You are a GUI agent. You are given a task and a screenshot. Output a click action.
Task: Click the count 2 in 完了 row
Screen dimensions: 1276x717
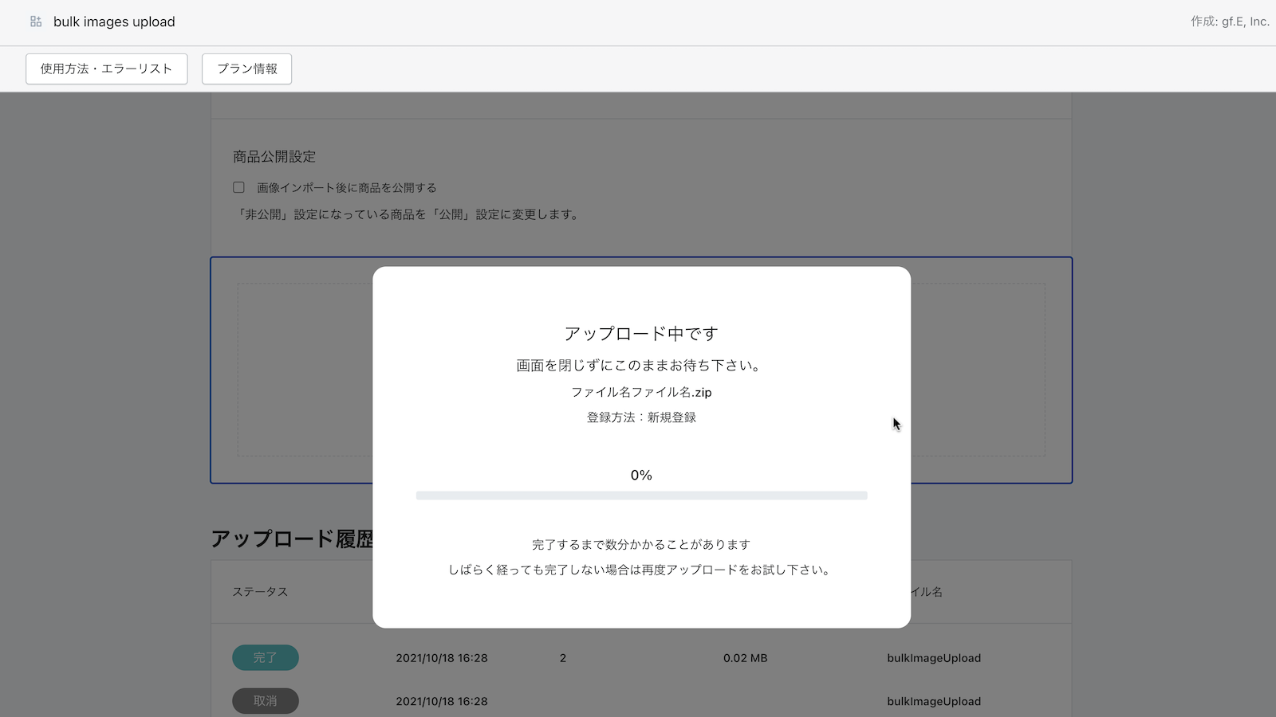(563, 658)
